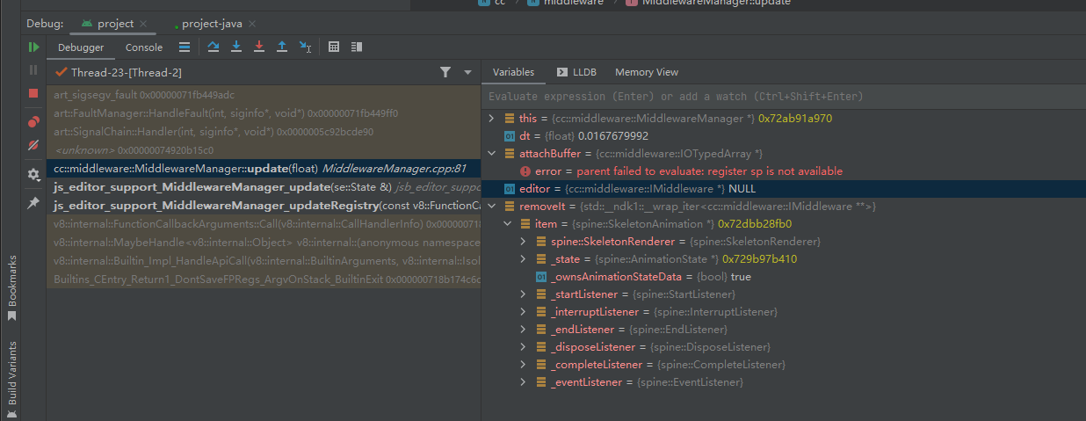Expand the _startListener node
The image size is (1086, 421).
tap(524, 294)
